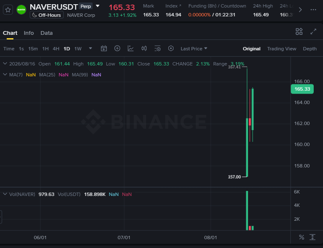Click the Mark price value 165.33
This screenshot has width=323, height=248.
tap(151, 15)
